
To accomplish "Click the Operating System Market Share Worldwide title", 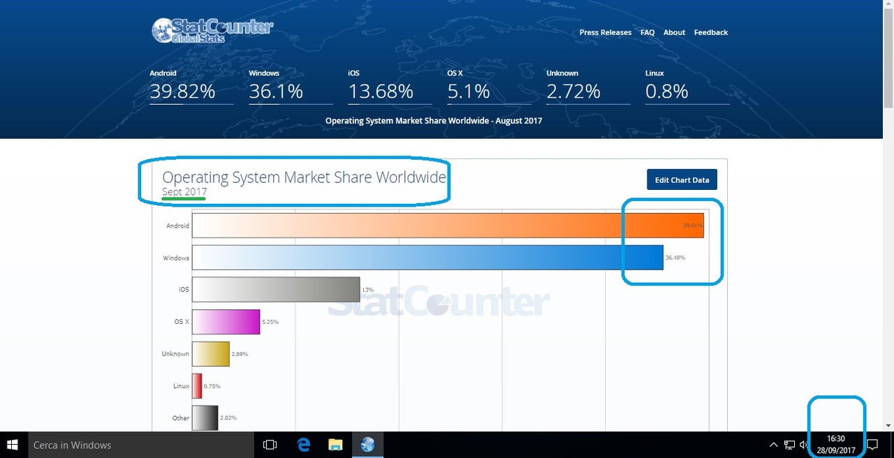I will click(304, 177).
